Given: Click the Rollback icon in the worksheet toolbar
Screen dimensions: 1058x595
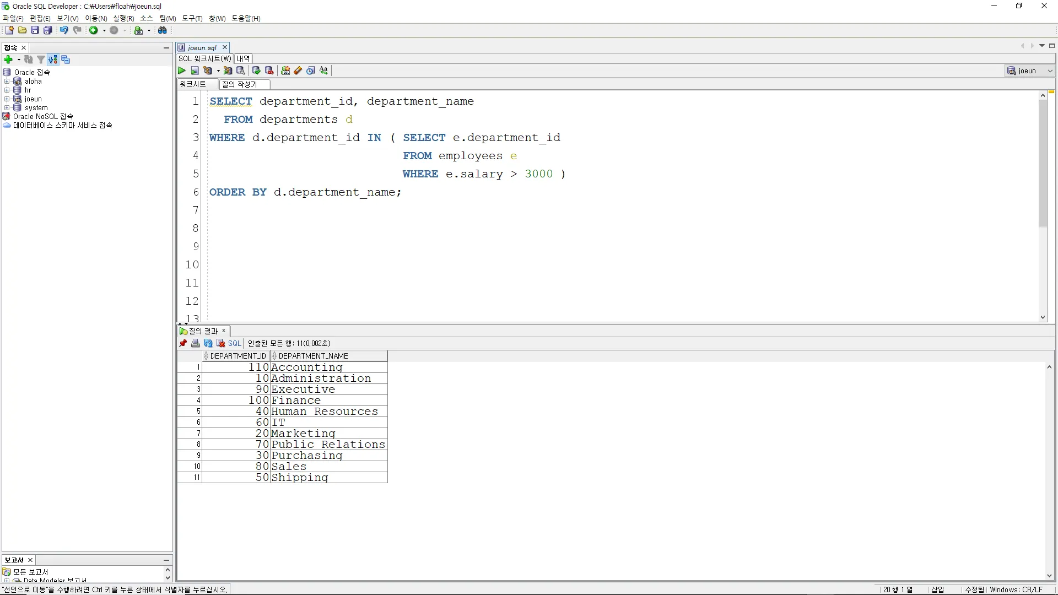Looking at the screenshot, I should pos(269,71).
